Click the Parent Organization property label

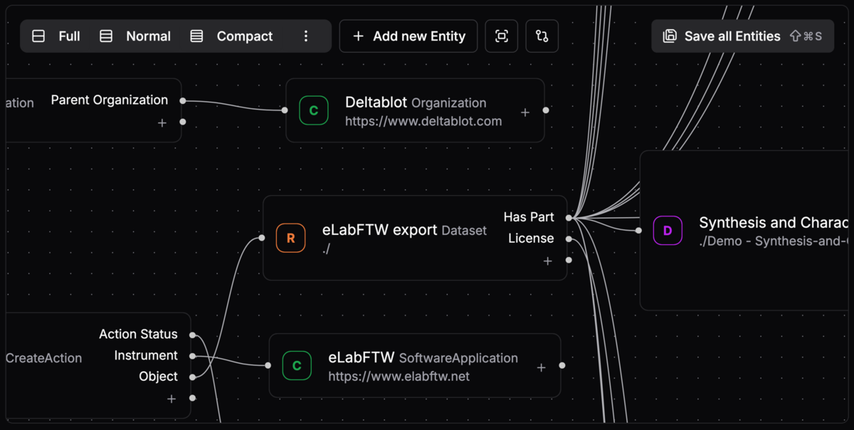pyautogui.click(x=109, y=100)
